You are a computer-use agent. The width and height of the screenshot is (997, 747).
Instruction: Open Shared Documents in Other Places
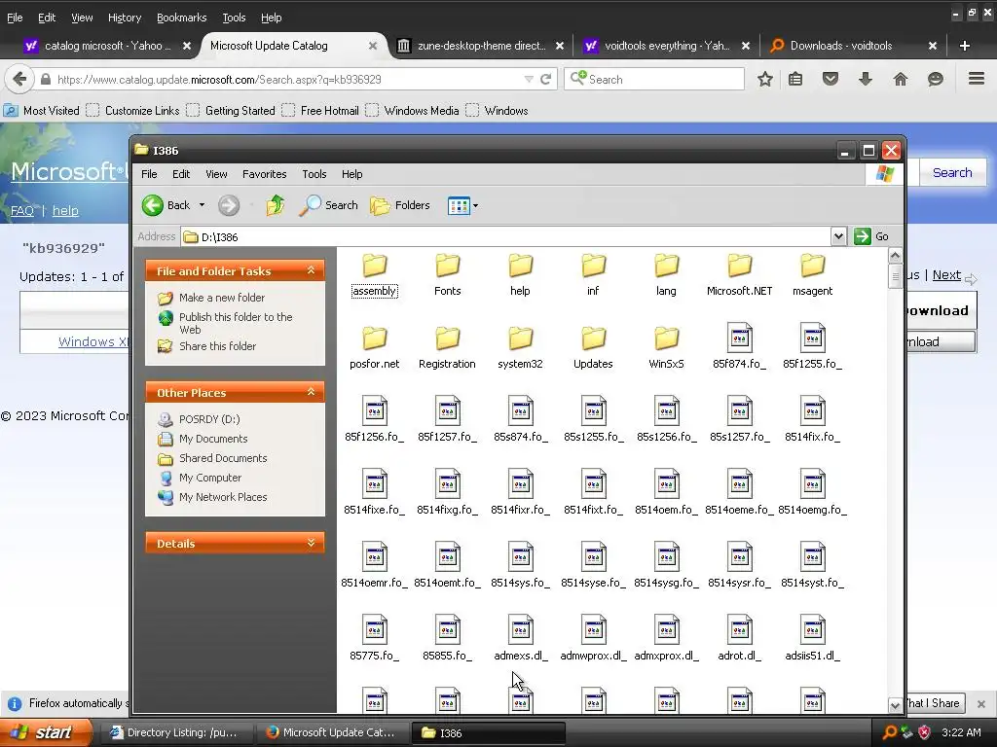click(223, 458)
